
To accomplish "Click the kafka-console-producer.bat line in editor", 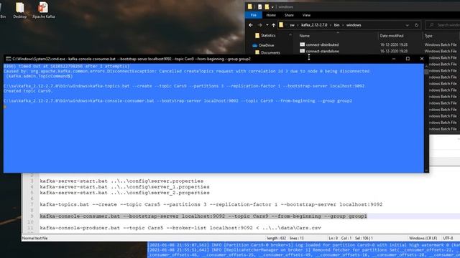I will (x=180, y=228).
